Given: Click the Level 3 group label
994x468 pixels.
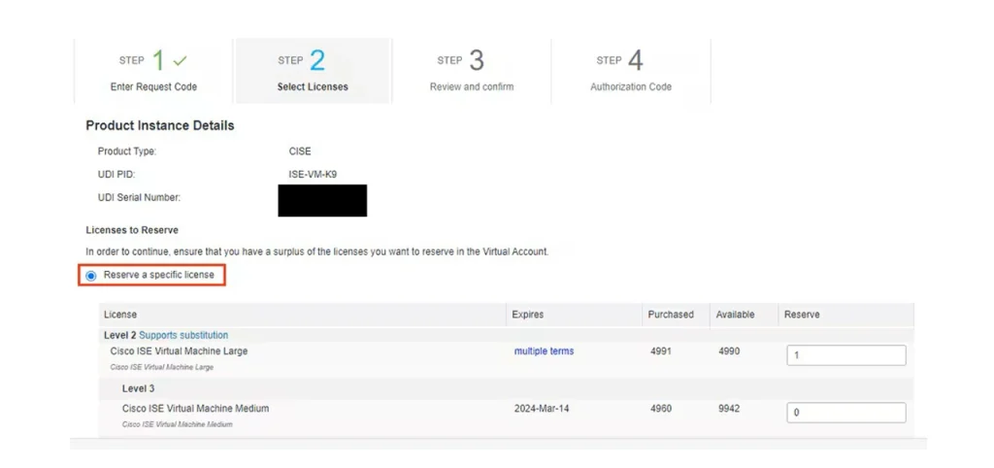Looking at the screenshot, I should 140,388.
